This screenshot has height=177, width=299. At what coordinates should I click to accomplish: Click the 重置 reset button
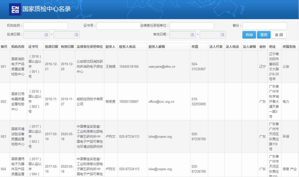click(x=264, y=35)
